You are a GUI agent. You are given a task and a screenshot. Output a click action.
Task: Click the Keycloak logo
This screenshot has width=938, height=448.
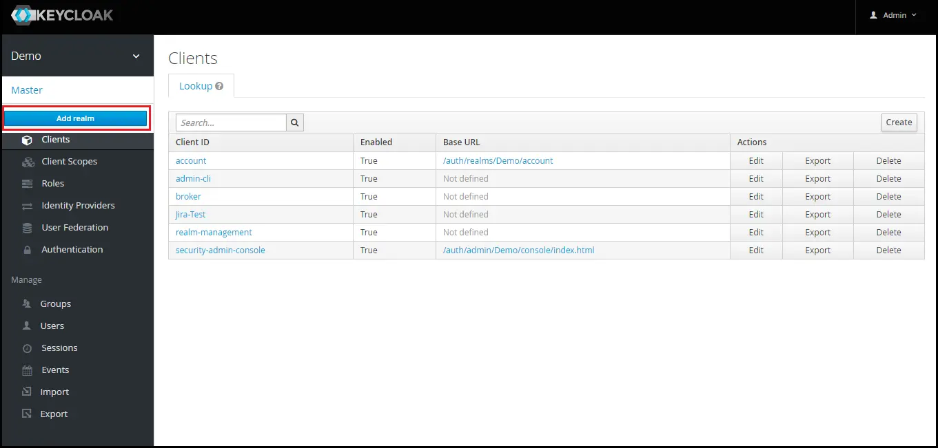click(x=62, y=14)
